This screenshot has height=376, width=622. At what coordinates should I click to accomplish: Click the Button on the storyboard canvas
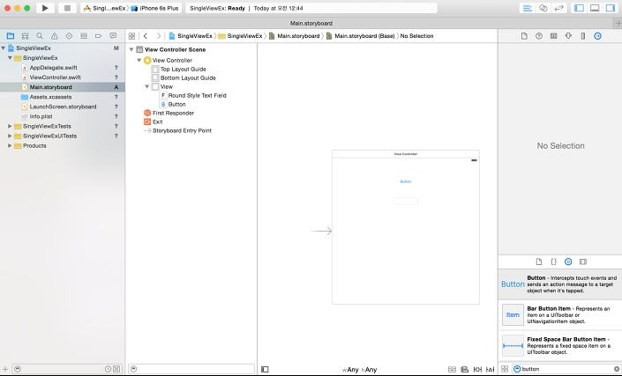[x=406, y=181]
